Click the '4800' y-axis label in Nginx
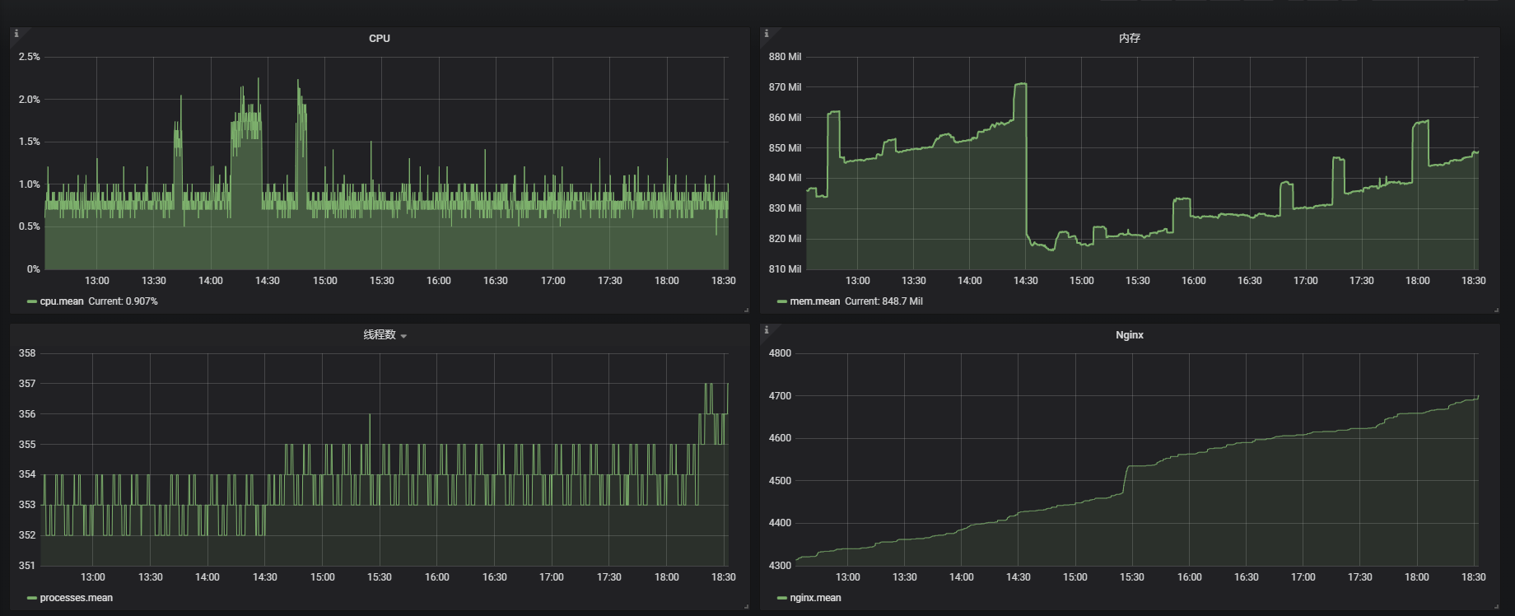Screen dimensions: 1515x616 pyautogui.click(x=780, y=353)
